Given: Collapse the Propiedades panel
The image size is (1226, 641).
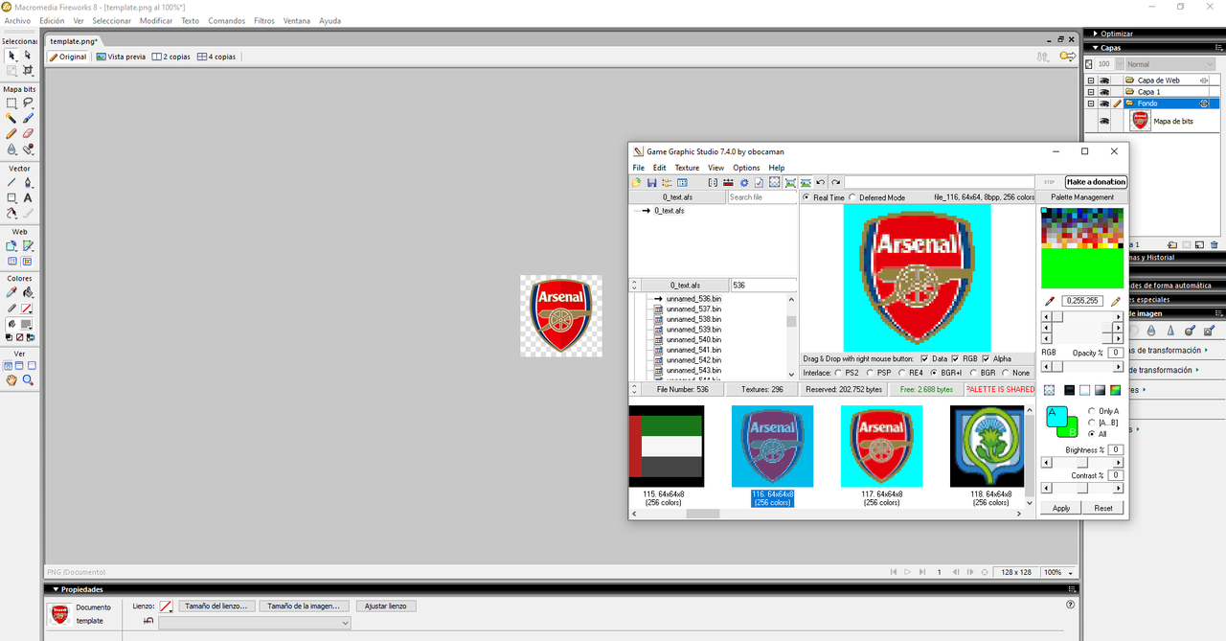Looking at the screenshot, I should pyautogui.click(x=56, y=589).
